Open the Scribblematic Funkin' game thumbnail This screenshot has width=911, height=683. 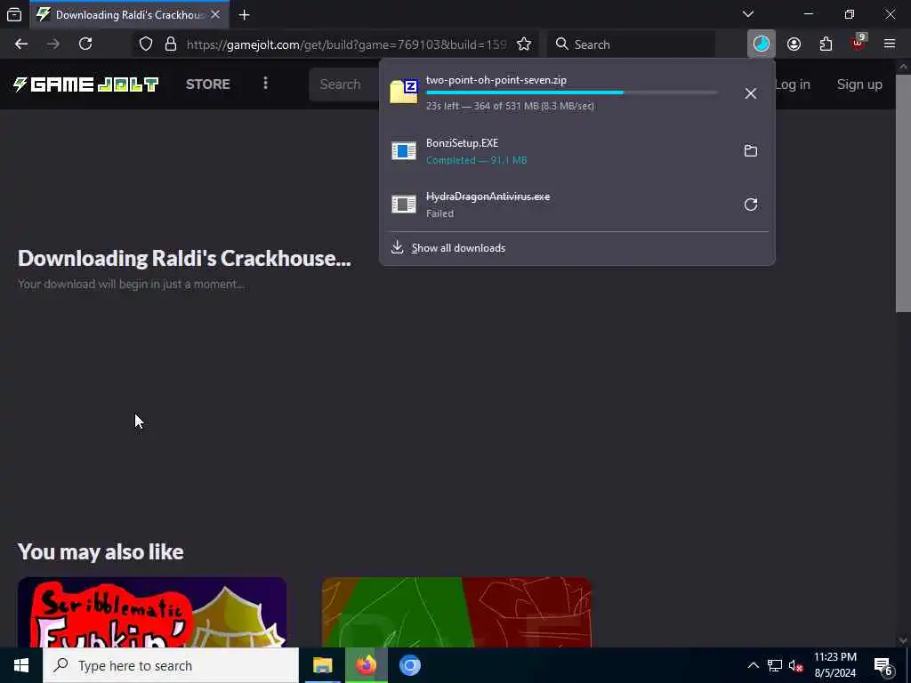coord(152,612)
